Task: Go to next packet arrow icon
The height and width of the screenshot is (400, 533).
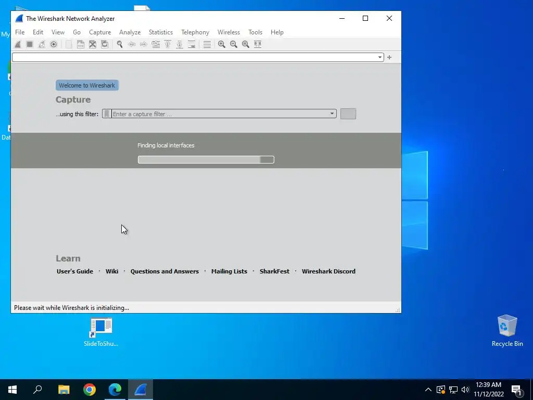Action: [x=144, y=44]
